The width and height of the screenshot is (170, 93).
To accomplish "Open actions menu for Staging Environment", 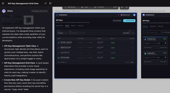I will (x=132, y=47).
